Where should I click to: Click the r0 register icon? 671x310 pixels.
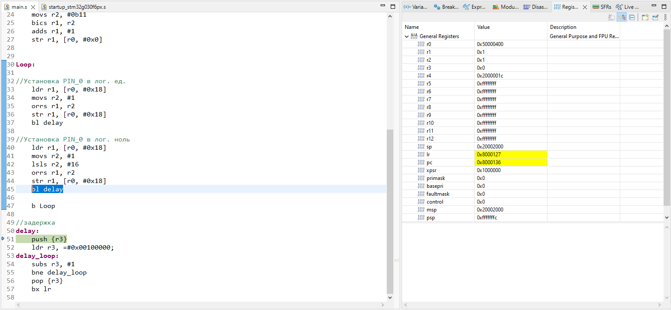tap(421, 44)
